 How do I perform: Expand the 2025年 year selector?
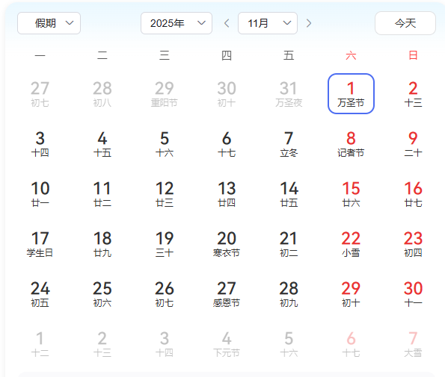[x=177, y=23]
